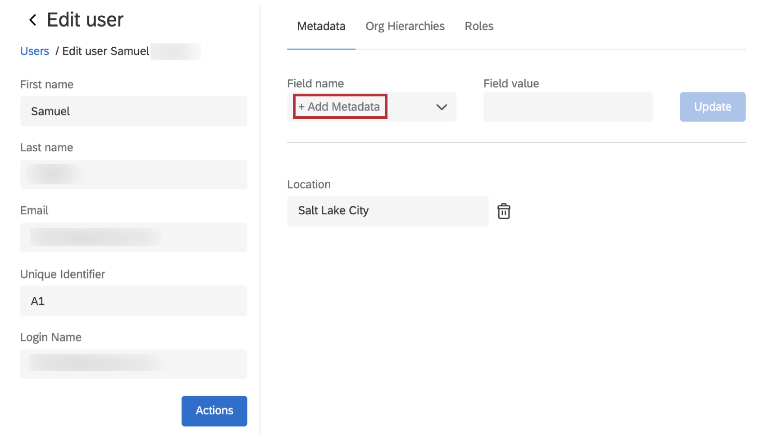Switch to the Metadata tab
Image resolution: width=766 pixels, height=436 pixels.
point(321,27)
